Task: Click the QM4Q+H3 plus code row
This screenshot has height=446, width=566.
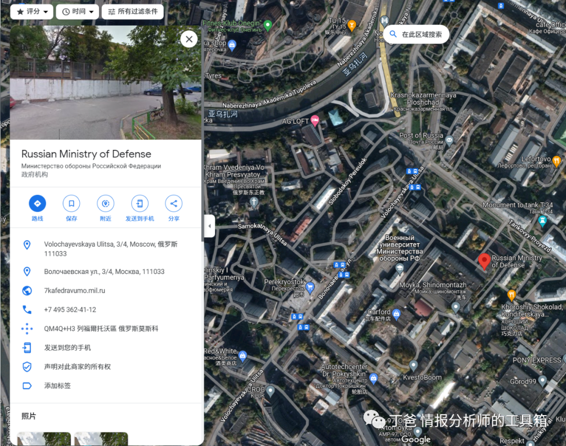Action: pos(105,329)
